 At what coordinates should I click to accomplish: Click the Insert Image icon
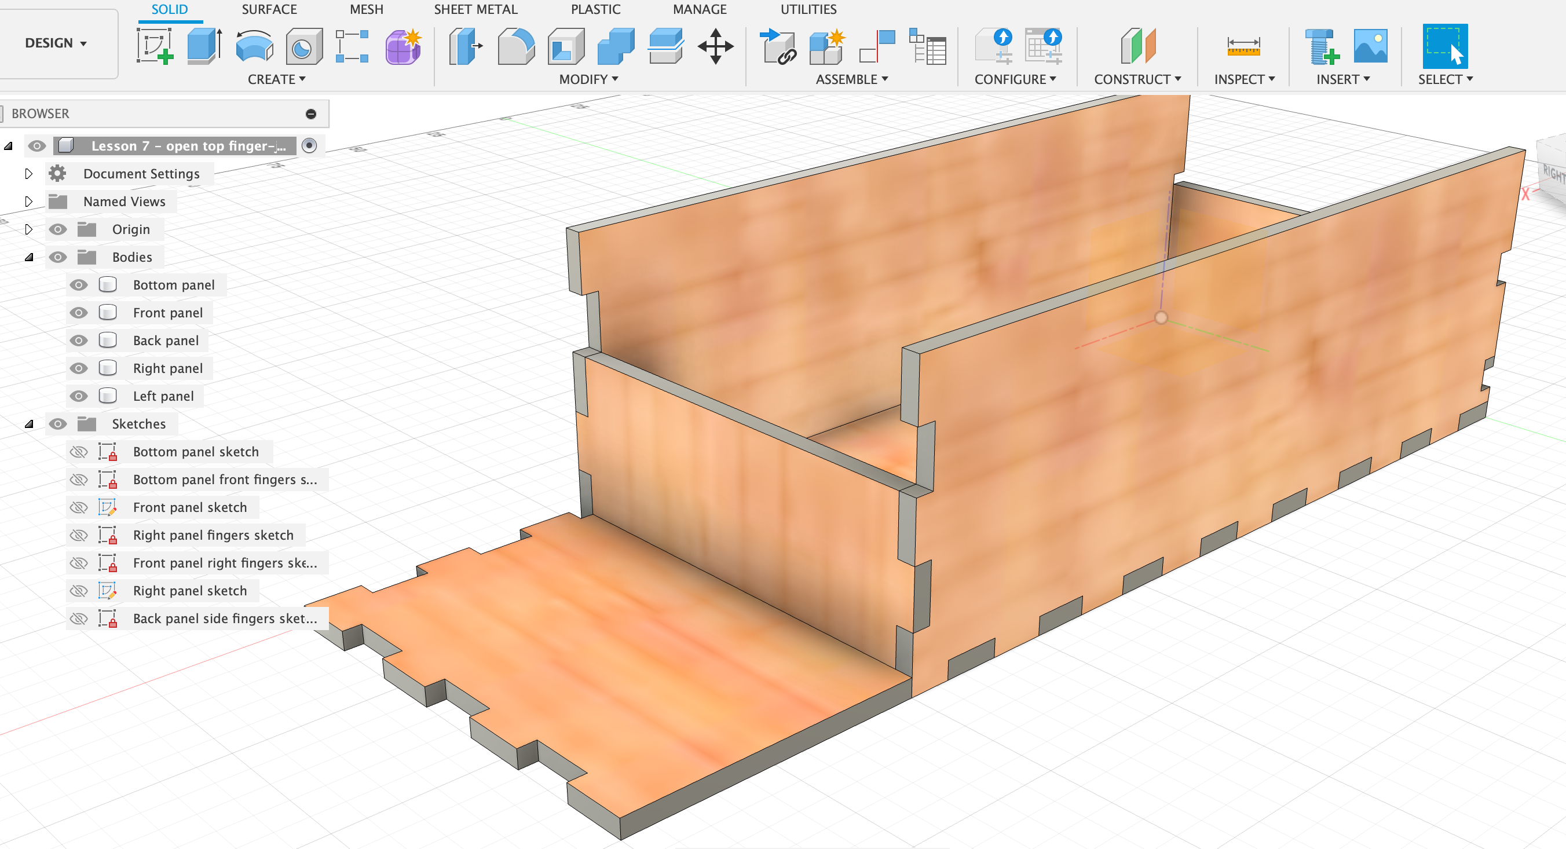point(1370,46)
